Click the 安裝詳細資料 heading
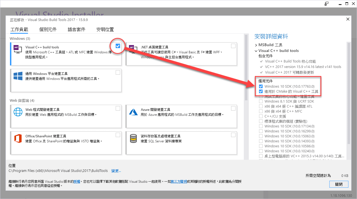This screenshot has height=199, width=357. 271,36
